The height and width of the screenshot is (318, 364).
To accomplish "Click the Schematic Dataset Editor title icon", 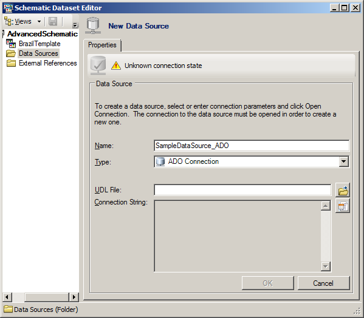I will (x=9, y=8).
